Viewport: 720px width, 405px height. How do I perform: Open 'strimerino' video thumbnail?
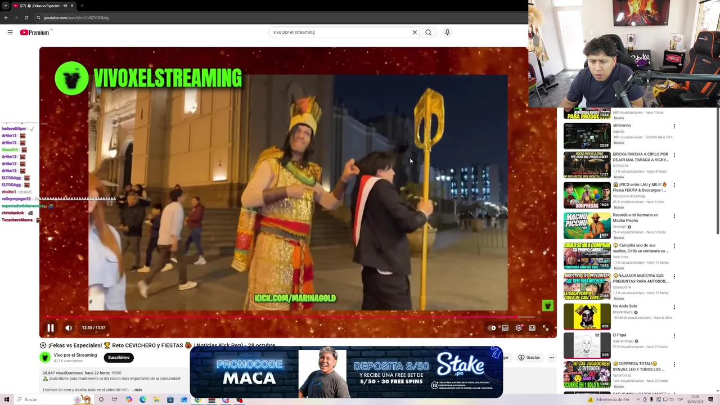(x=587, y=136)
